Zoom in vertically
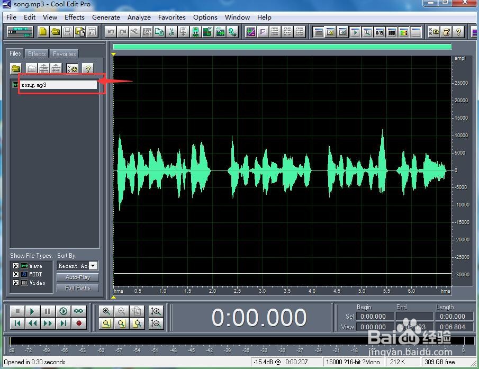This screenshot has height=369, width=479. tap(156, 311)
